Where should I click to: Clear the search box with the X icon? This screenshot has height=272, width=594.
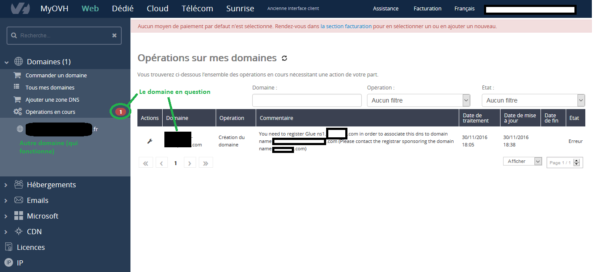[x=114, y=36]
